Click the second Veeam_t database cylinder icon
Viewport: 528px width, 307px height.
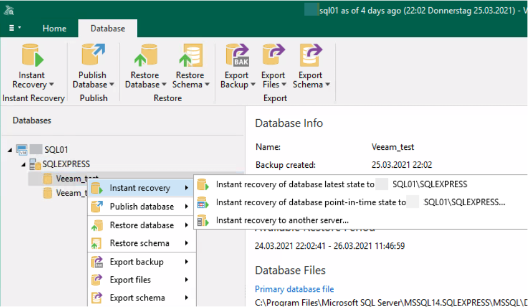[x=47, y=193]
